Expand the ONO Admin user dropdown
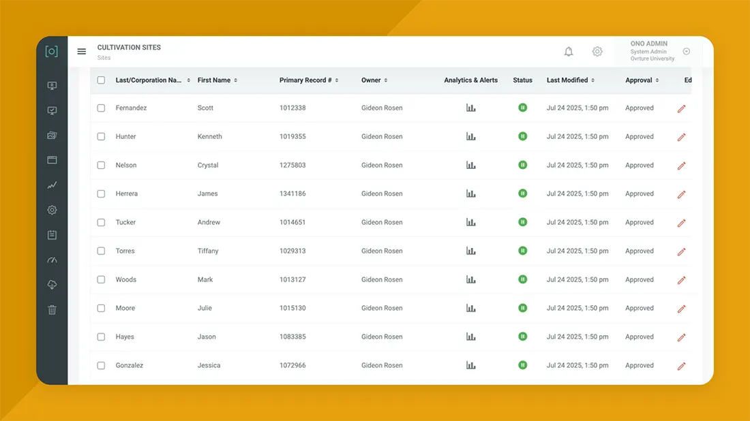Screen dimensions: 750x421 pyautogui.click(x=687, y=51)
